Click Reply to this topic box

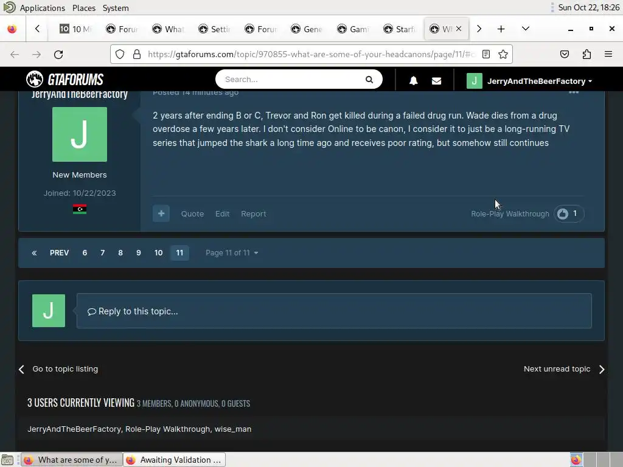point(334,311)
